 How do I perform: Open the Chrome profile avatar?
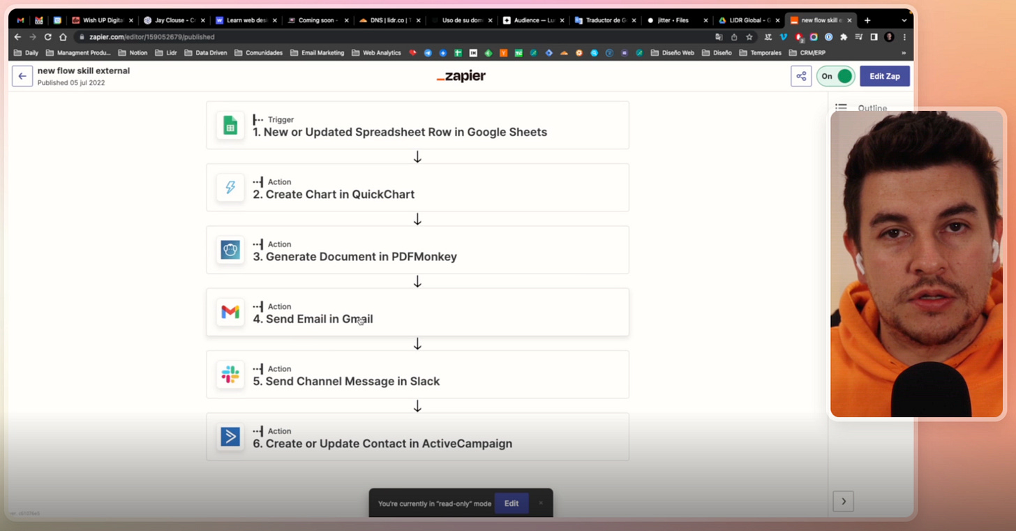coord(889,37)
